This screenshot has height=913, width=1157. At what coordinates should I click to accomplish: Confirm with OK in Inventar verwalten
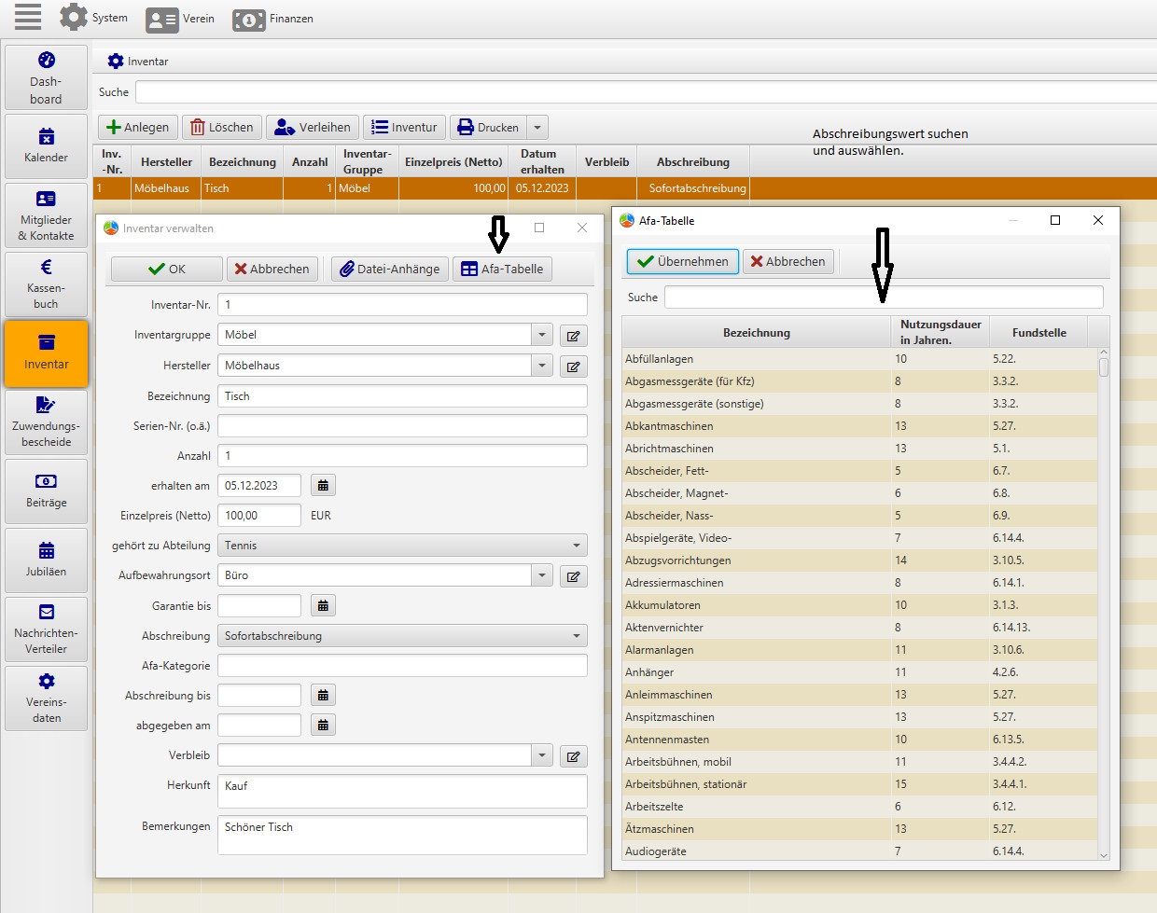tap(167, 269)
